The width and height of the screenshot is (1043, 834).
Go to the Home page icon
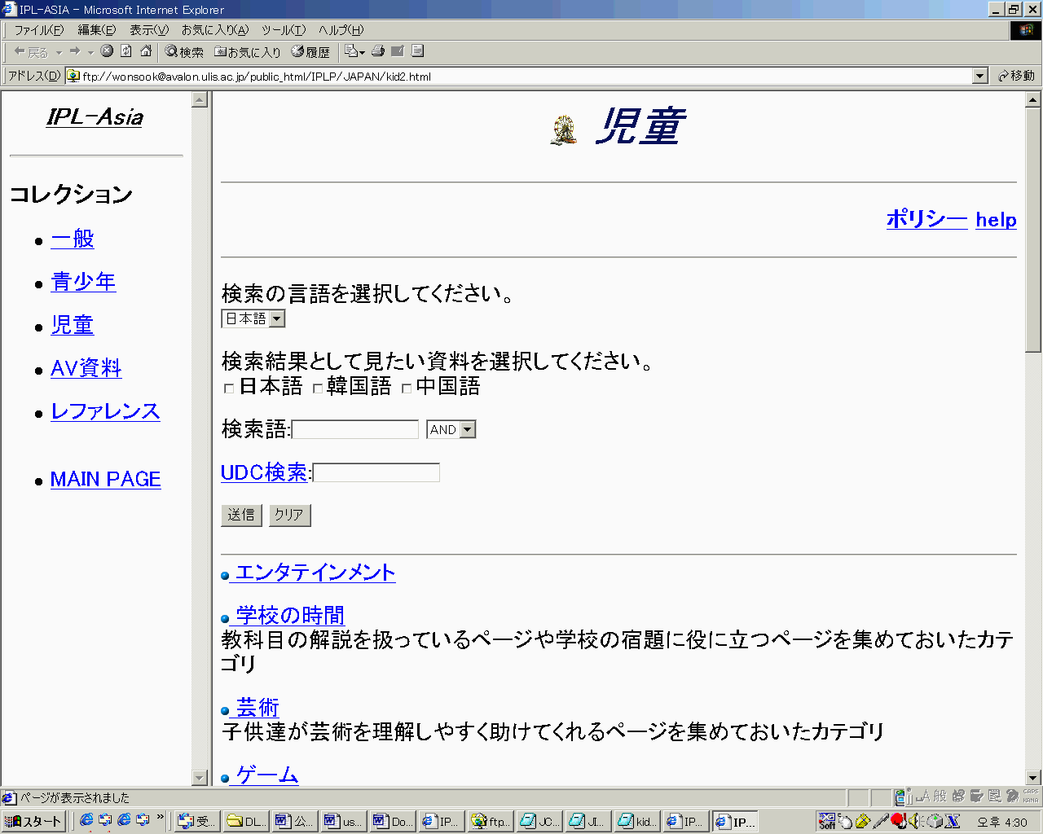click(x=146, y=51)
